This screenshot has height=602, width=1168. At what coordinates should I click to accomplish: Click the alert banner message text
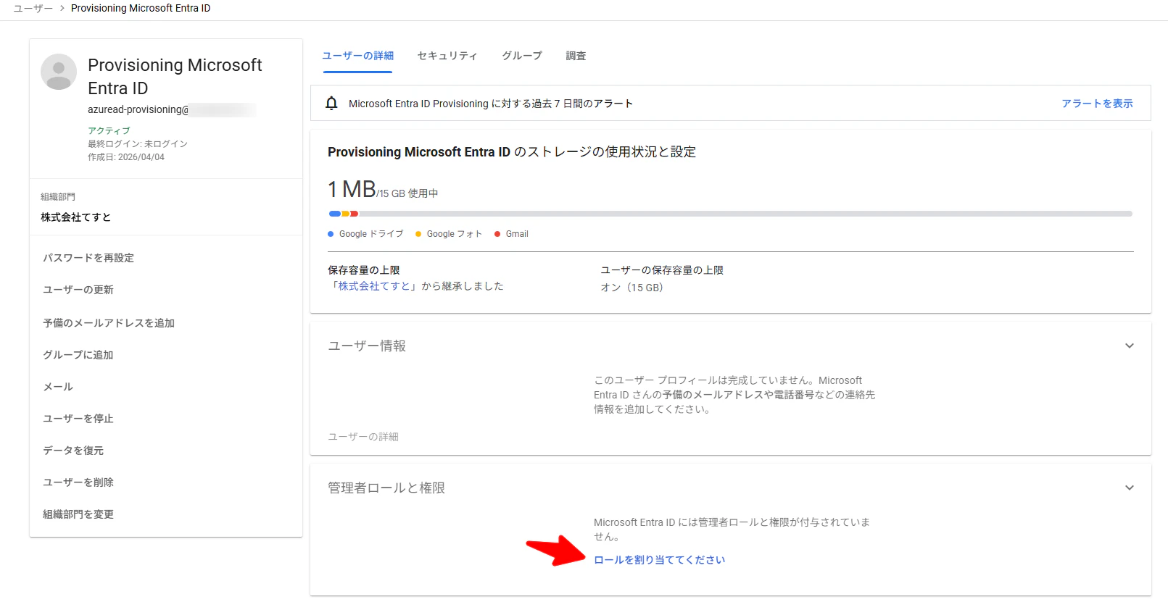coord(491,104)
